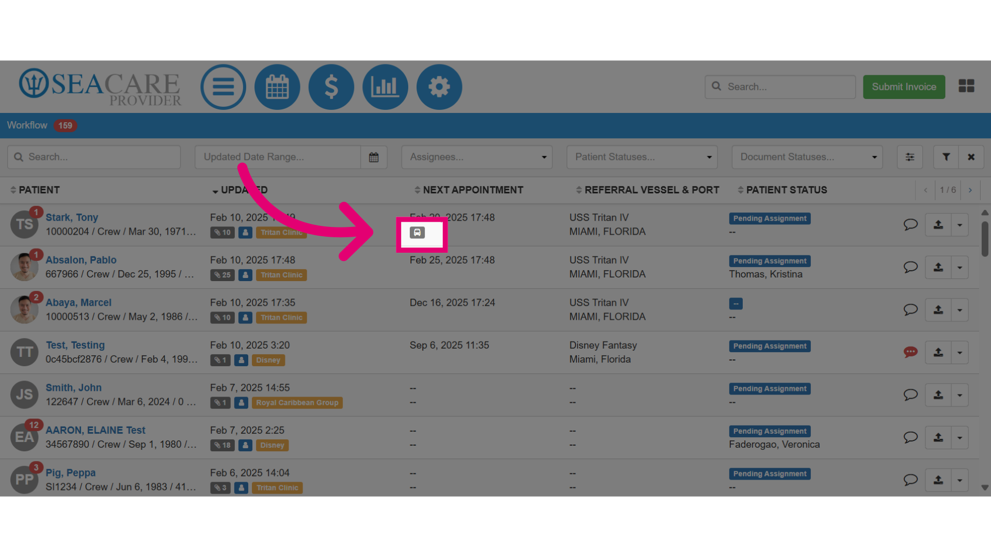Open comment bubble for AARON, ELAINE Test
The image size is (991, 557).
pos(910,437)
